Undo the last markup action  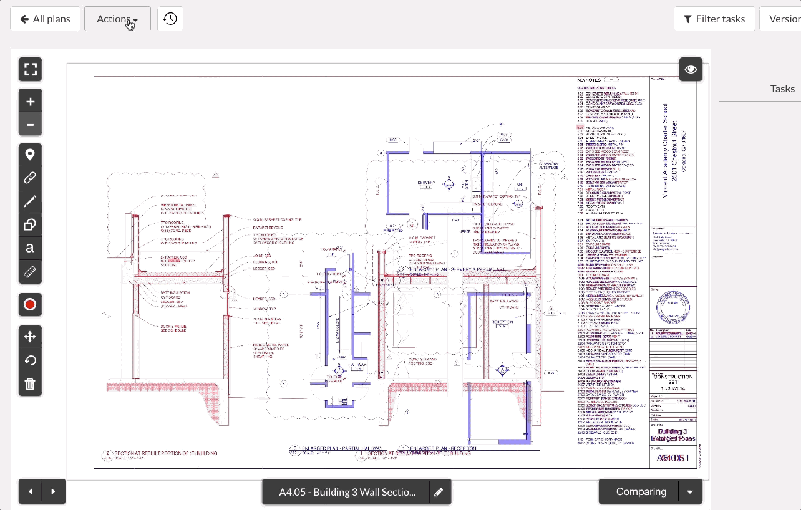pos(30,360)
